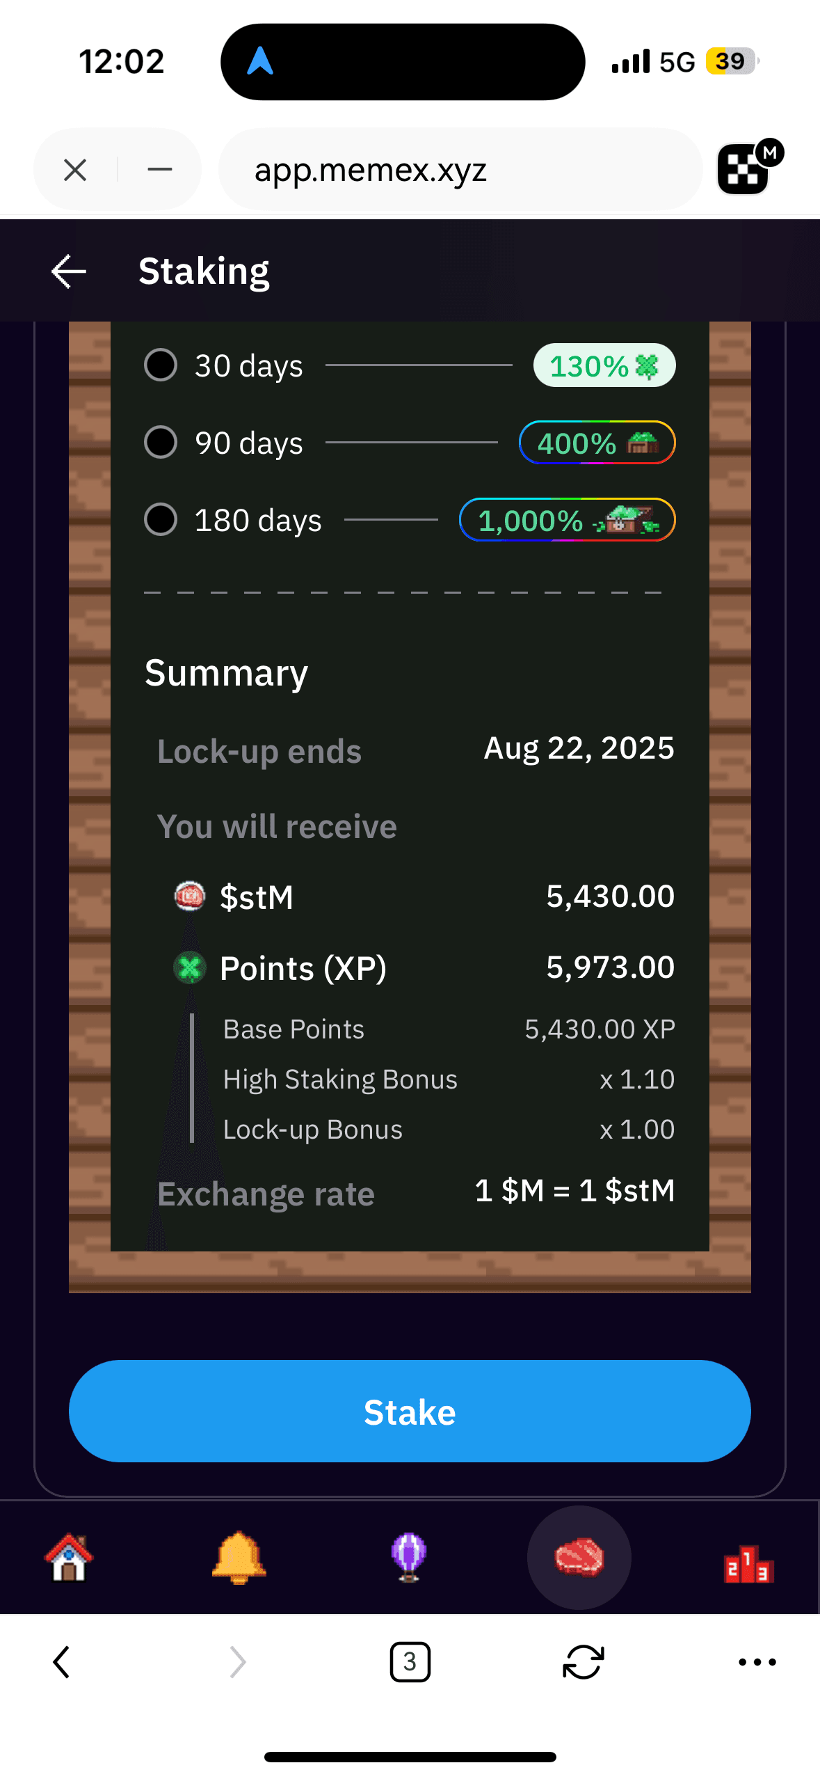Tap the app.memex.xyz address bar
Viewport: 820px width, 1779px height.
[459, 170]
